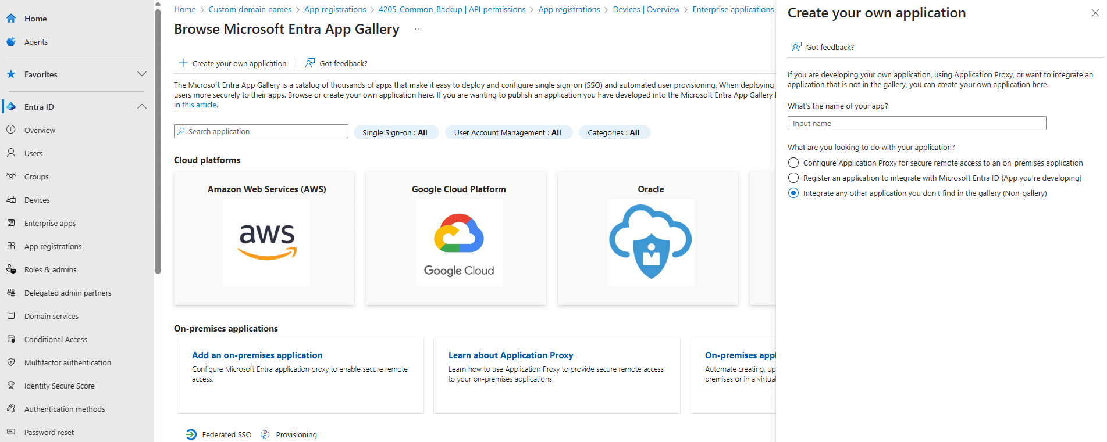Click the Devices | Overview breadcrumb

pyautogui.click(x=646, y=9)
